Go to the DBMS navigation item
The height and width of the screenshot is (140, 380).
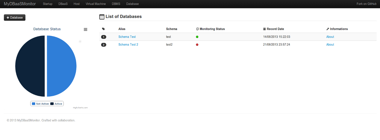[116, 4]
